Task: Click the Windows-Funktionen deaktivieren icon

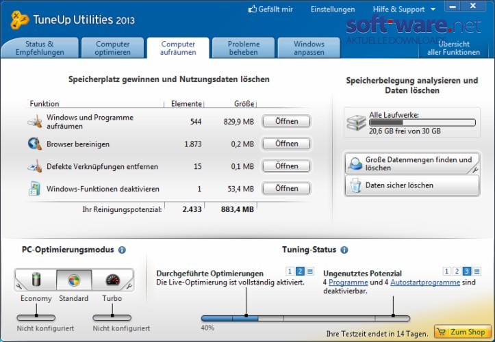Action: 34,188
